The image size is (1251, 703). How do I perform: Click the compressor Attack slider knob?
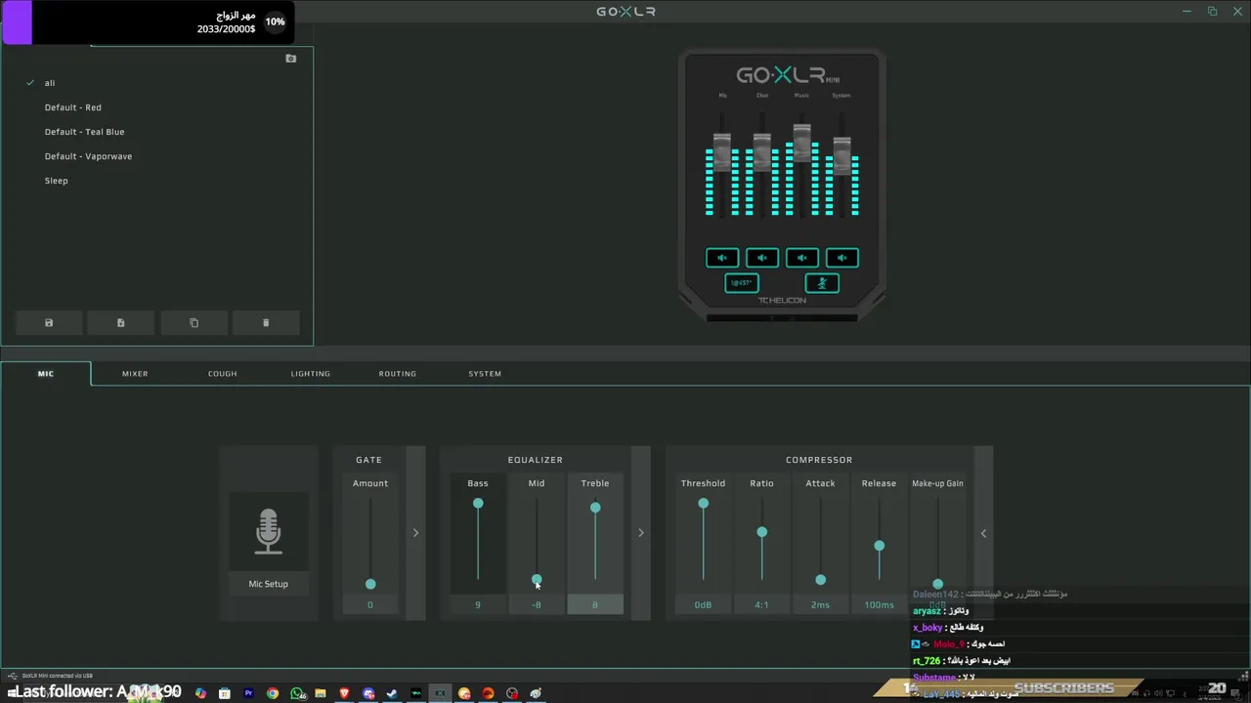pyautogui.click(x=820, y=580)
